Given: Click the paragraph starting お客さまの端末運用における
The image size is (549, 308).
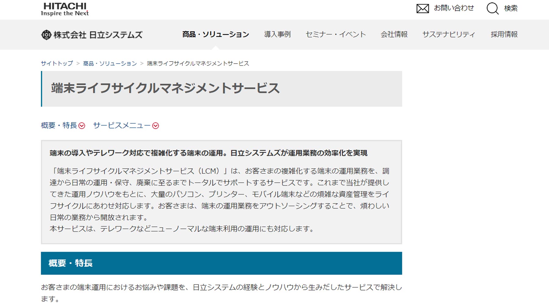Looking at the screenshot, I should click(221, 293).
